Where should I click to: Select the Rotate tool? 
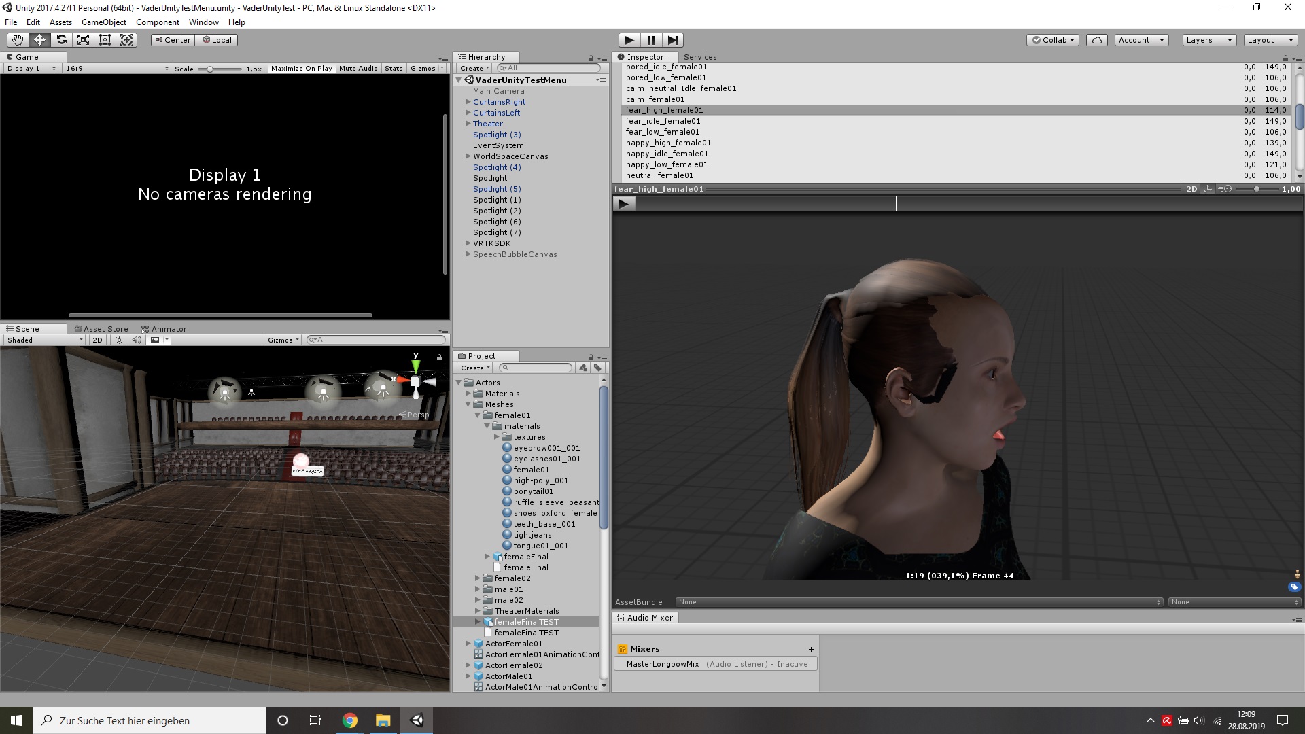(61, 40)
